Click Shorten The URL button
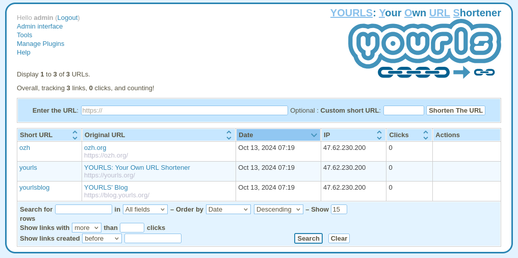The image size is (518, 258). pyautogui.click(x=456, y=110)
